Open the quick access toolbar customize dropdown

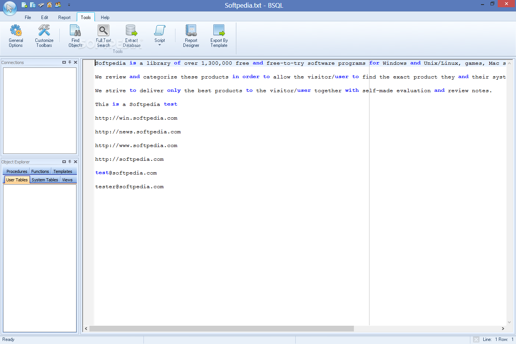point(69,5)
